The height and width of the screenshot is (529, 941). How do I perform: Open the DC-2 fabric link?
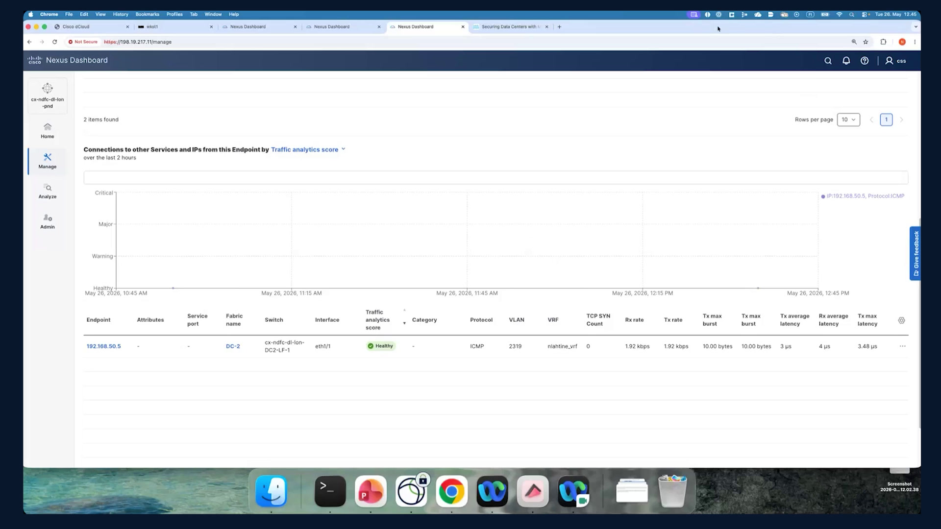233,346
